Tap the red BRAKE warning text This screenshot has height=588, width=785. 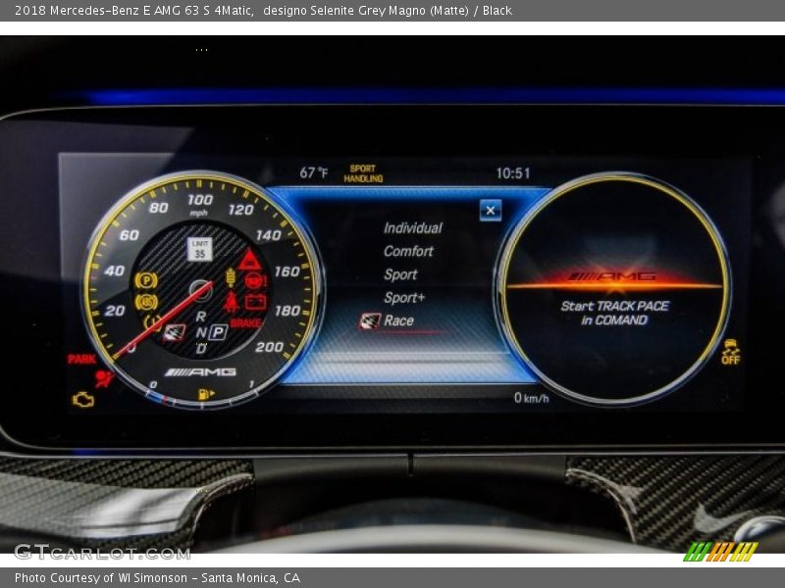coord(246,323)
